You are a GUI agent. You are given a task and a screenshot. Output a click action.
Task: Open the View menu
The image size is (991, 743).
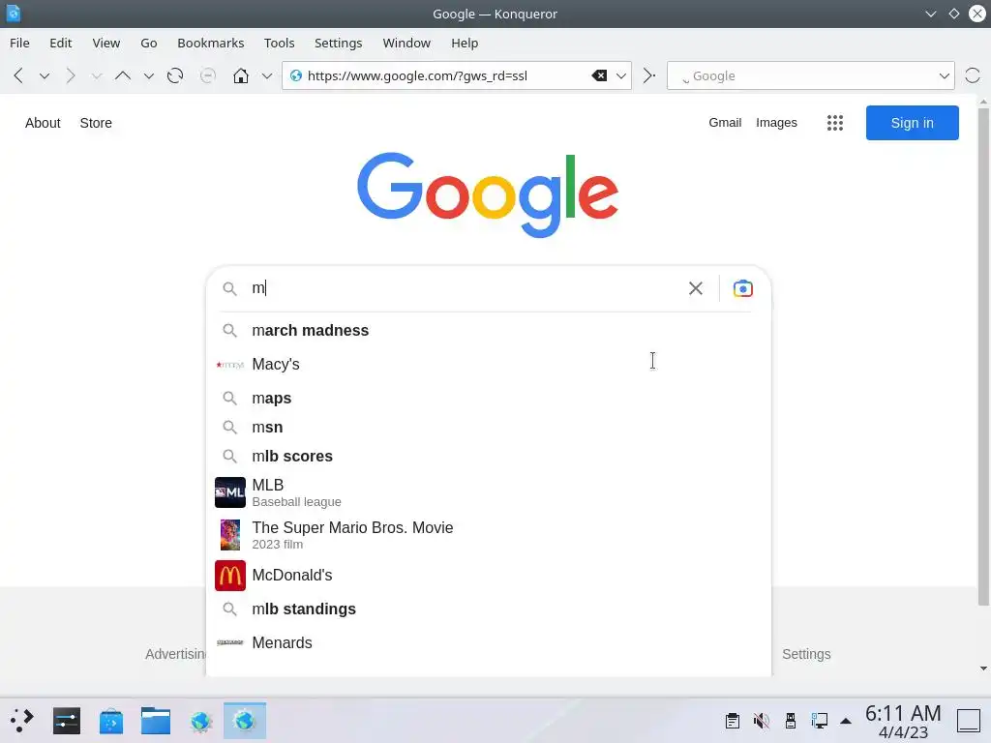tap(106, 43)
